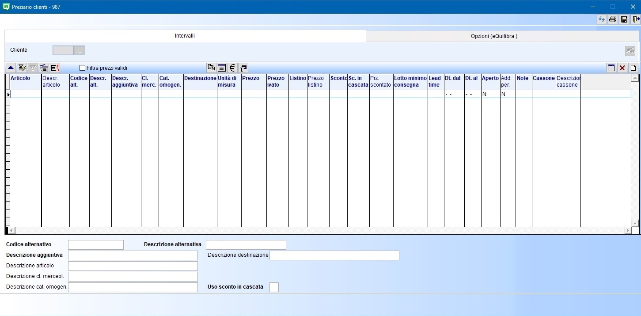
Task: Enable the Filtra prezzi validi checkbox
Action: pyautogui.click(x=82, y=68)
